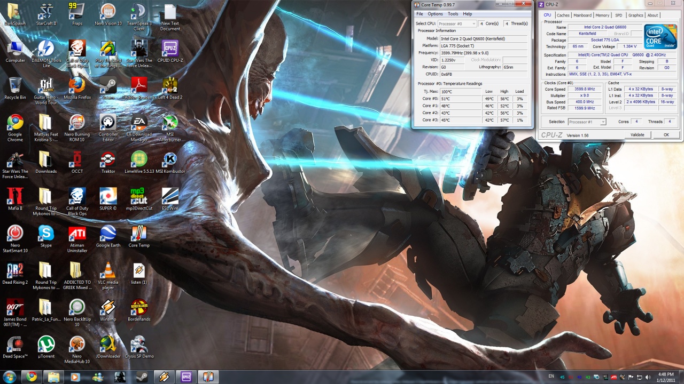This screenshot has width=684, height=384.
Task: Open Google Chrome from the taskbar
Action: click(x=32, y=377)
